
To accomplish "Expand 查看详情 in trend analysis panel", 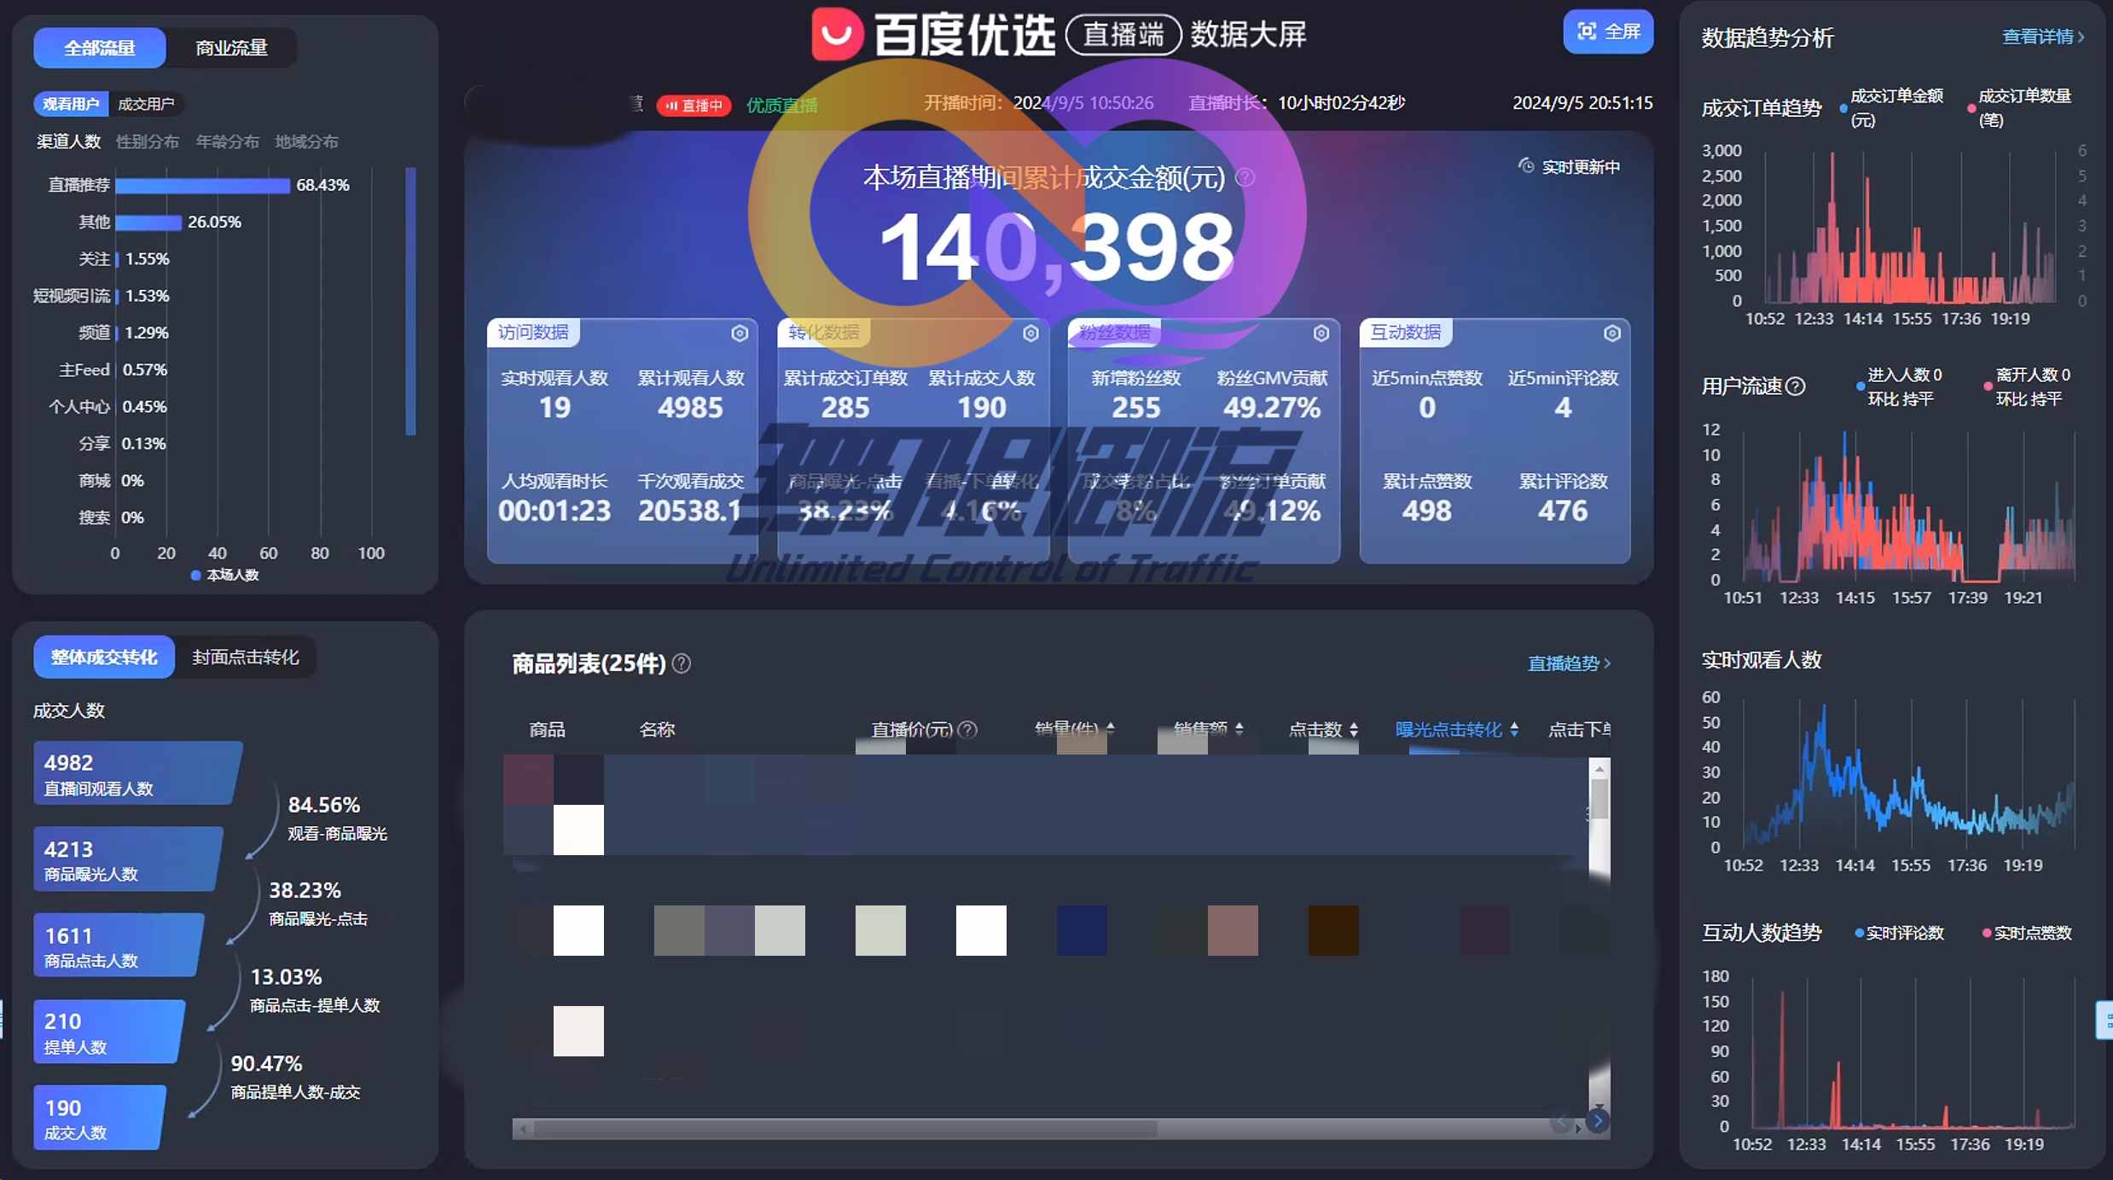I will pos(2043,37).
